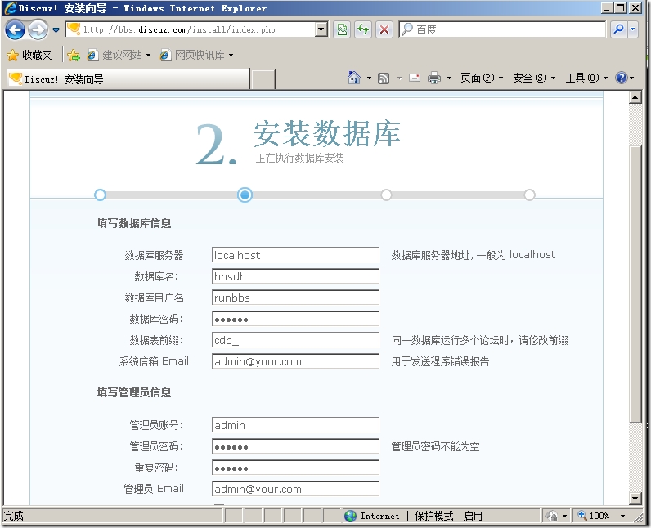
Task: Click the zoom level 100% button
Action: coord(595,516)
